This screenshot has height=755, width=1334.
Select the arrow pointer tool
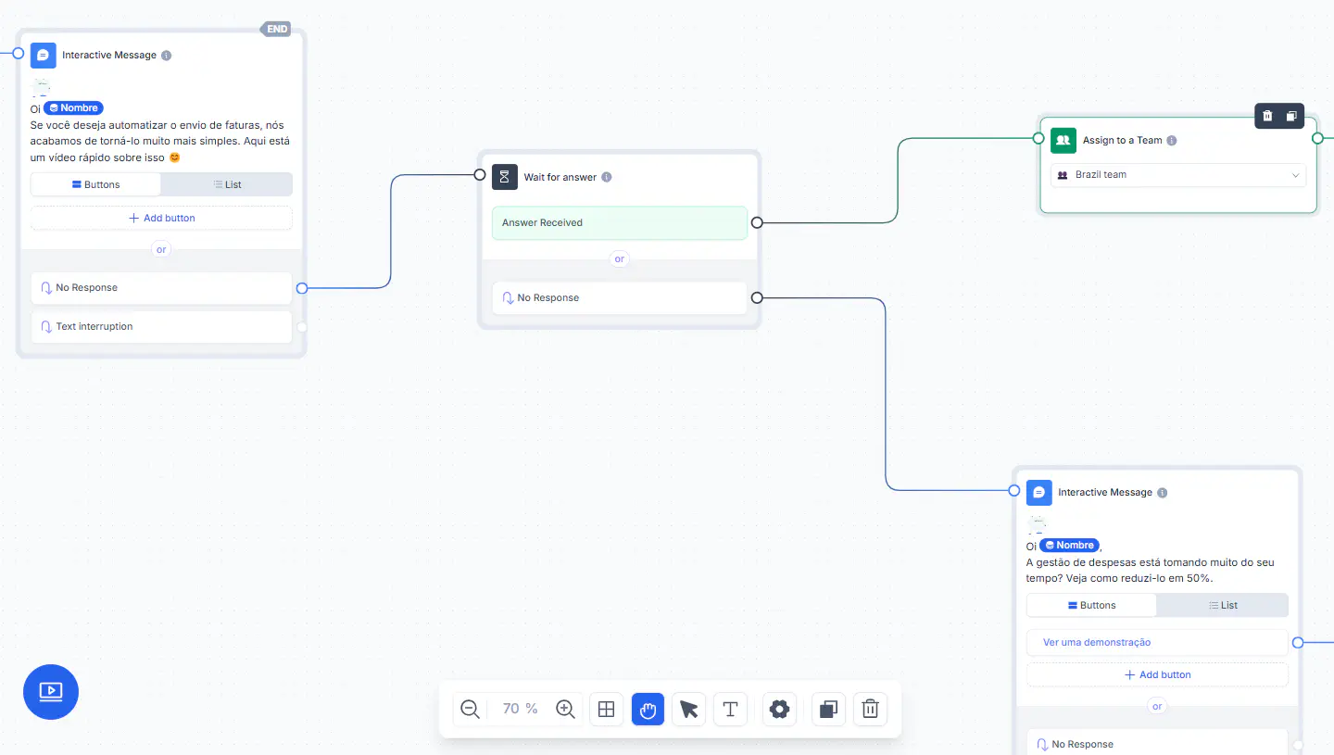[688, 709]
